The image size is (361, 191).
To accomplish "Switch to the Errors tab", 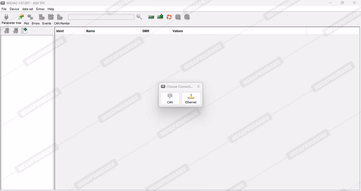I will pos(35,23).
